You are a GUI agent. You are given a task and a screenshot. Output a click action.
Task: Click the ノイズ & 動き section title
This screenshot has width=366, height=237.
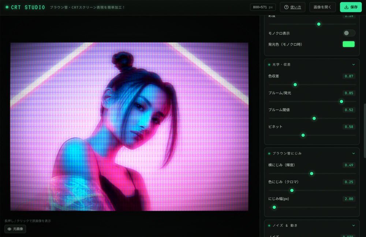tap(285, 225)
